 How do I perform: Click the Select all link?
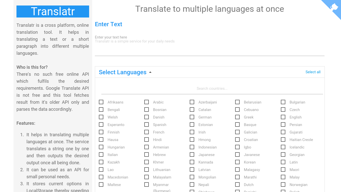coord(313,72)
